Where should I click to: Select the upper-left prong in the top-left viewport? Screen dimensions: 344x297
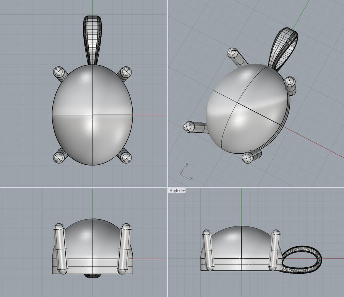(60, 72)
